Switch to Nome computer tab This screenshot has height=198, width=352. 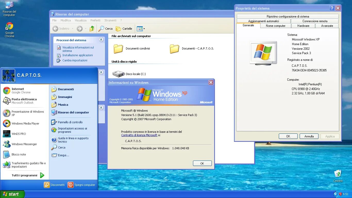pyautogui.click(x=276, y=26)
